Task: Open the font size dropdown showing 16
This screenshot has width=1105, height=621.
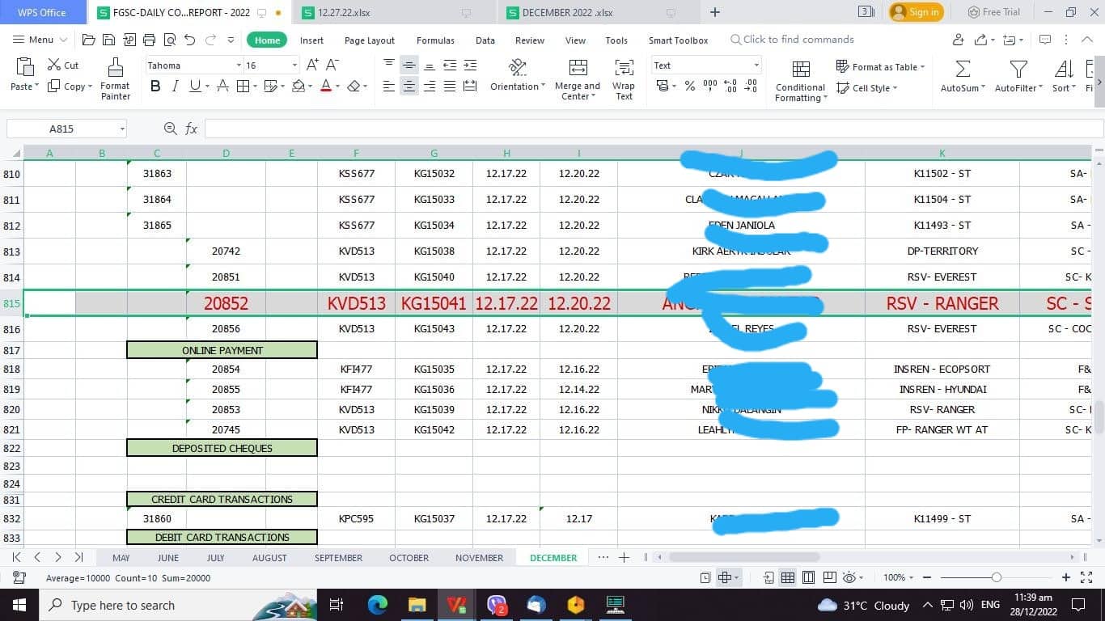Action: tap(294, 65)
